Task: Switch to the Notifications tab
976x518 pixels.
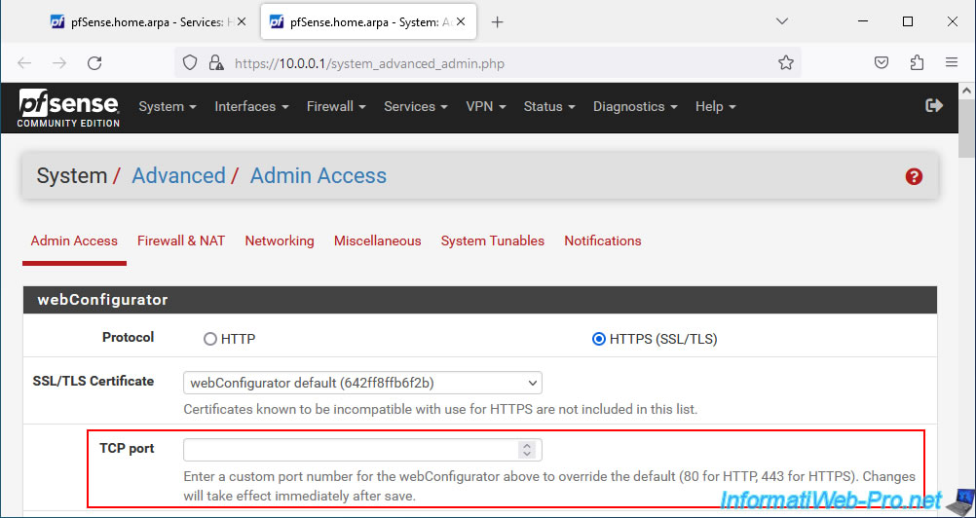Action: [x=603, y=240]
